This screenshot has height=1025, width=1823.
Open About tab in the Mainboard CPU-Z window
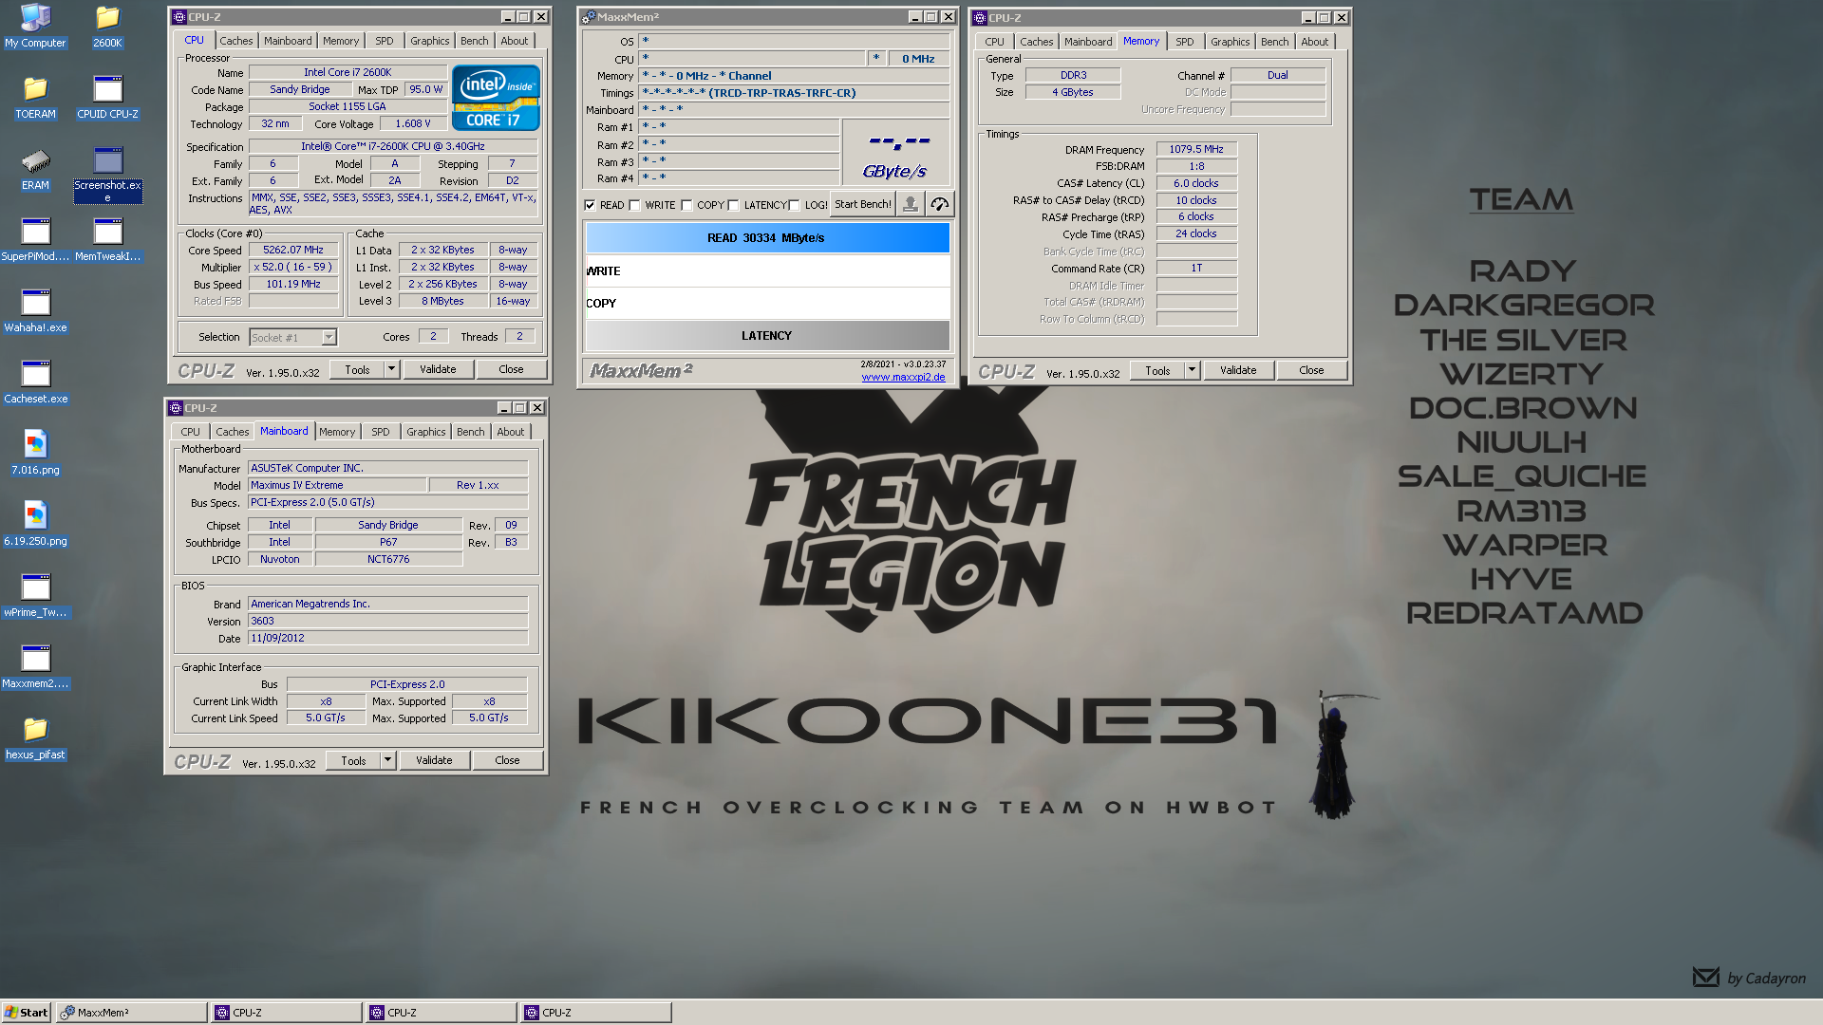point(511,432)
